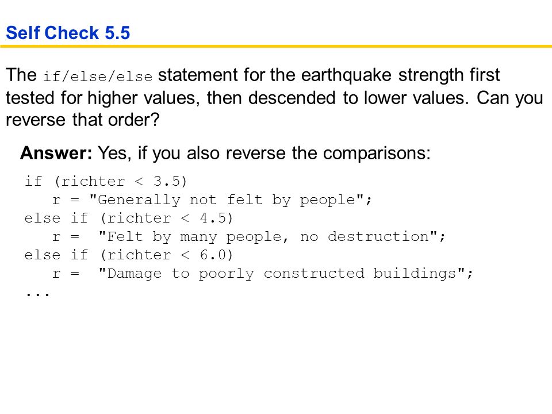Click the code line else if (richter < 6.0)
Viewport: 552px width, 414px height.
(128, 255)
